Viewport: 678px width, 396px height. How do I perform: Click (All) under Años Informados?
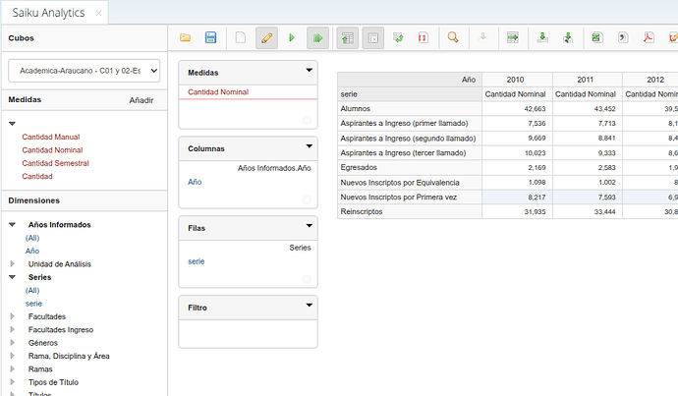32,238
